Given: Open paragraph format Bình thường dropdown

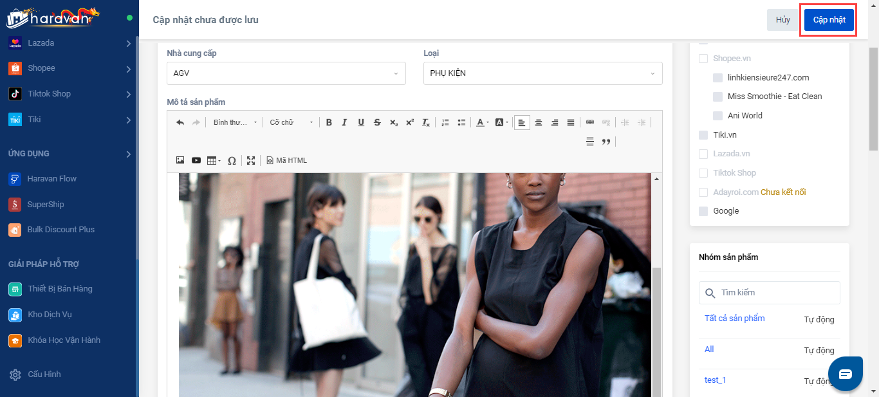Looking at the screenshot, I should [x=235, y=122].
